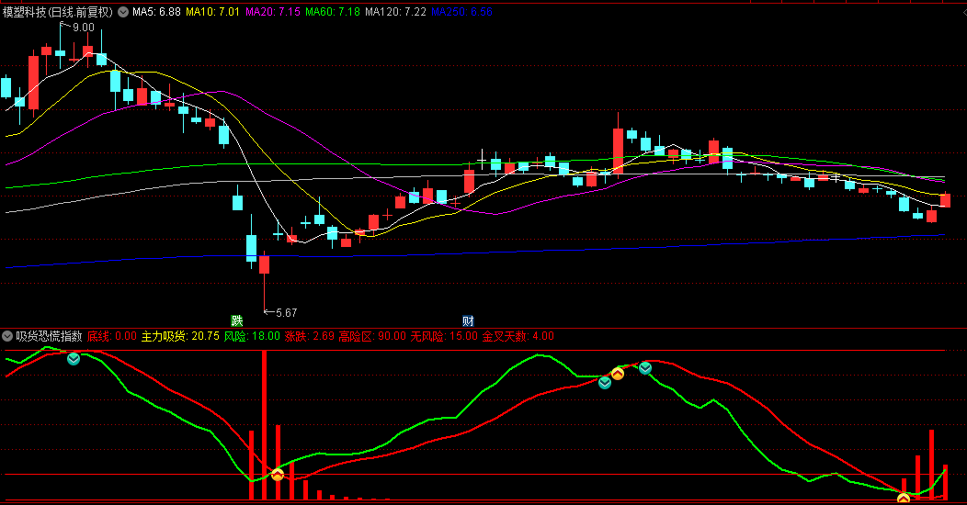
Task: Select the MA10: 7.01 label
Action: click(x=212, y=12)
